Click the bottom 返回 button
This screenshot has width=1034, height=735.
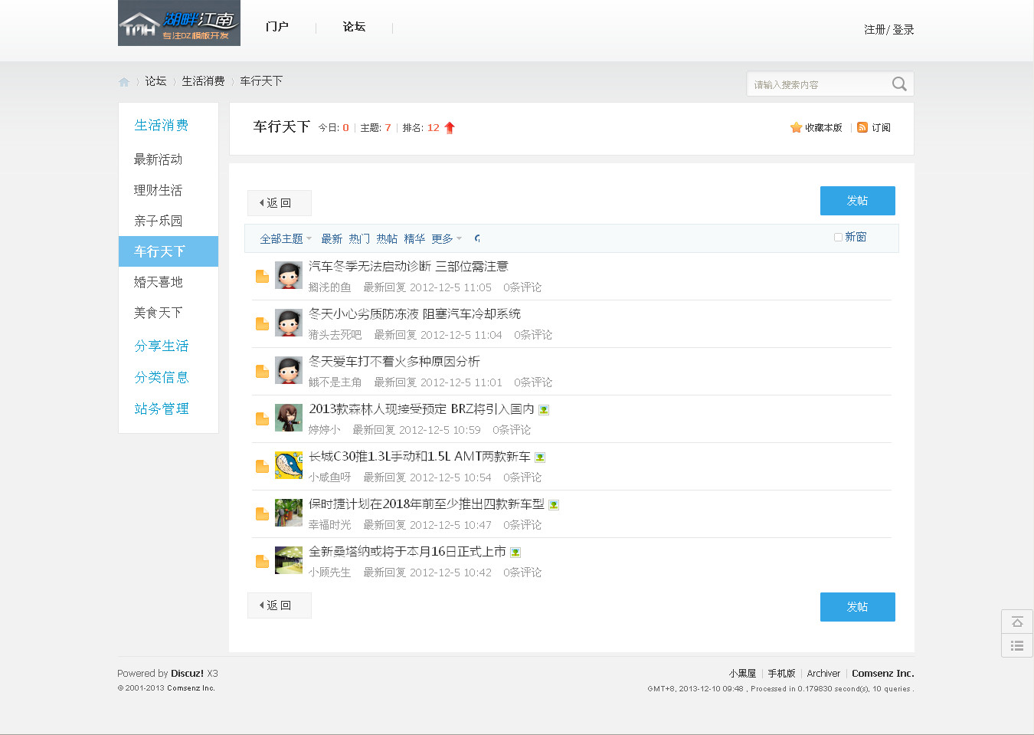(x=280, y=605)
